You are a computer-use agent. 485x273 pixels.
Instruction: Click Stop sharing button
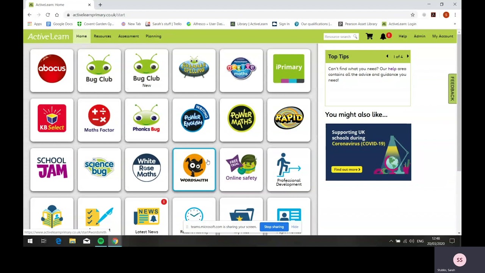[x=274, y=227]
